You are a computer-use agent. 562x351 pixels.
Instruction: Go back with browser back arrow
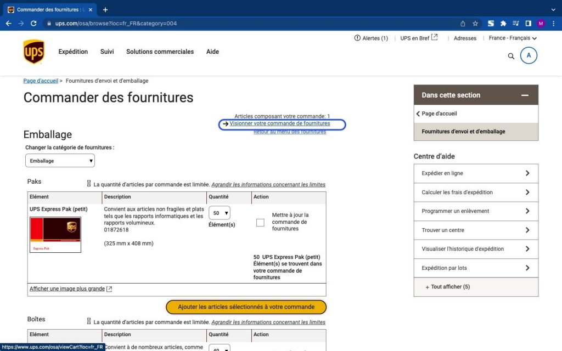tap(9, 23)
